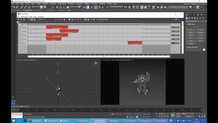Toggle mute circle on Ground_Walk track
This screenshot has height=123, width=218.
[x=23, y=27]
